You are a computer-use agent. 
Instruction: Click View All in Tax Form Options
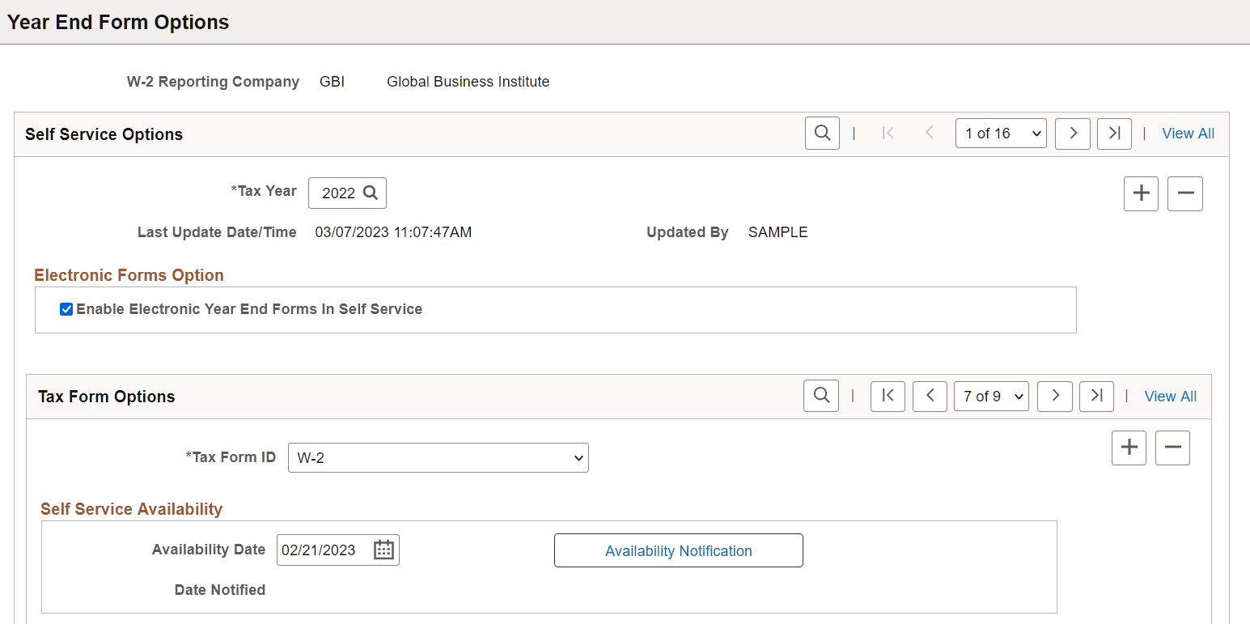coord(1170,397)
